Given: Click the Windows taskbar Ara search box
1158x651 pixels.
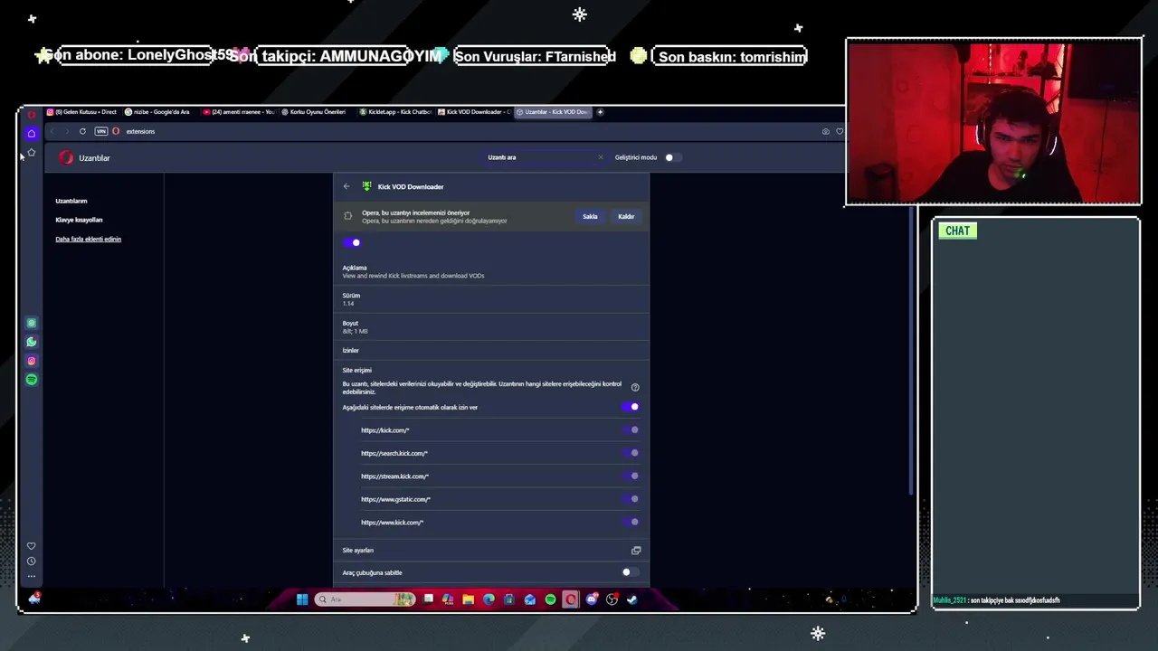Looking at the screenshot, I should tap(365, 599).
